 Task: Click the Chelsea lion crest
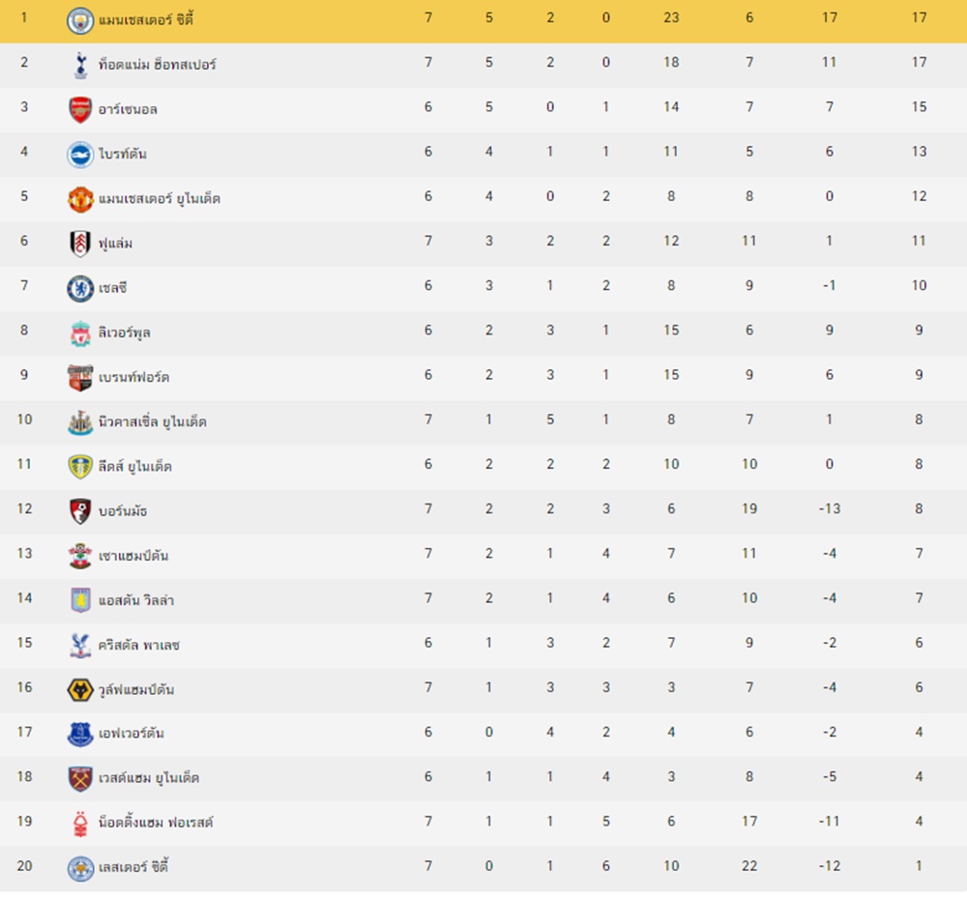pos(80,288)
